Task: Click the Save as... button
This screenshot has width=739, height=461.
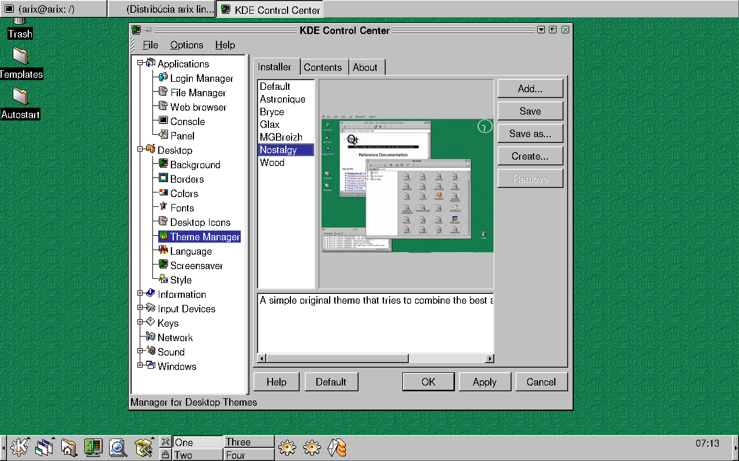Action: coord(530,134)
